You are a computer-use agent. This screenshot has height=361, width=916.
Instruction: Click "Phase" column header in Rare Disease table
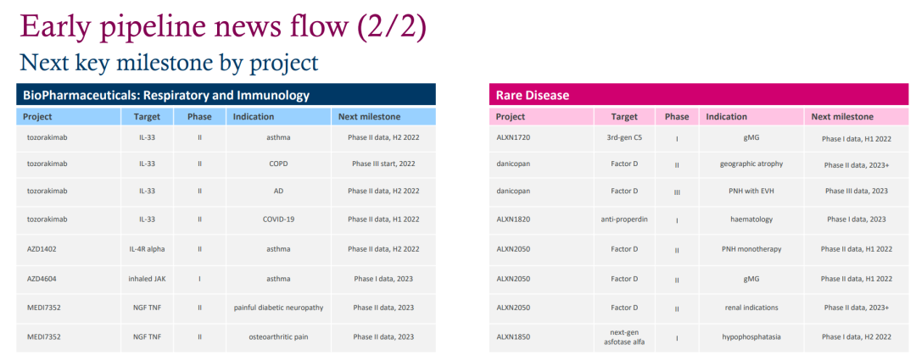[x=677, y=116]
